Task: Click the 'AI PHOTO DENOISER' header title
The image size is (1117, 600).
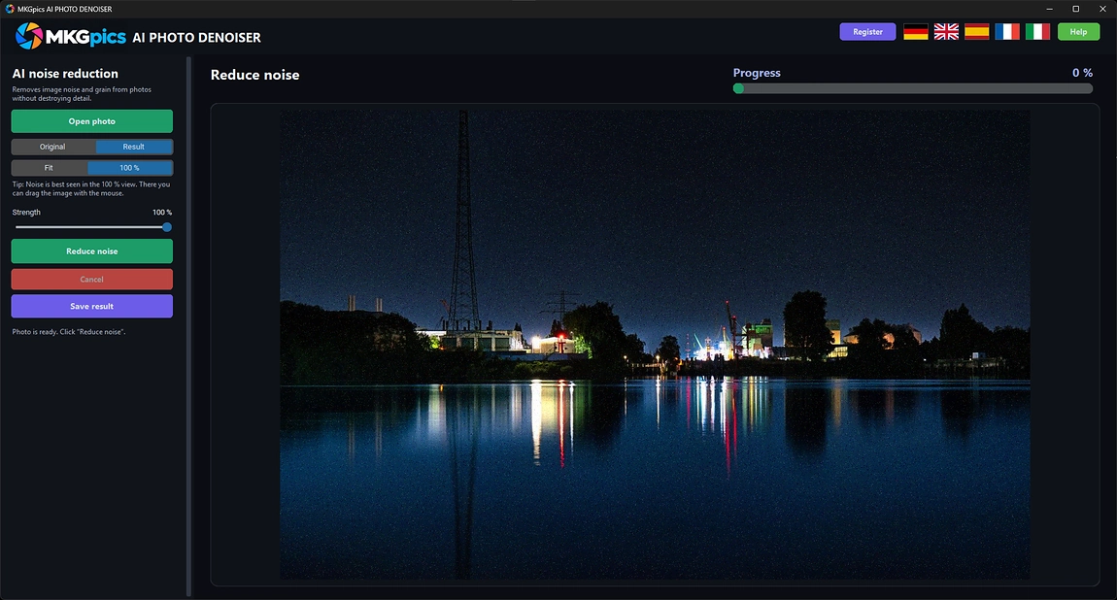Action: coord(196,38)
